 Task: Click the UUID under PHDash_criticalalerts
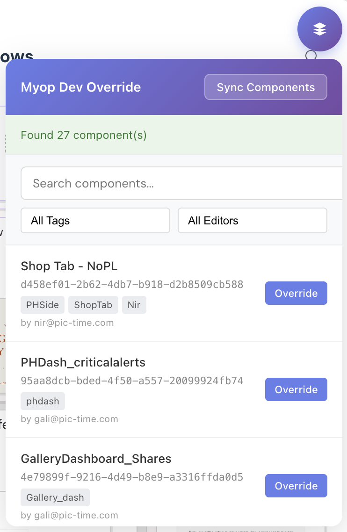(132, 381)
